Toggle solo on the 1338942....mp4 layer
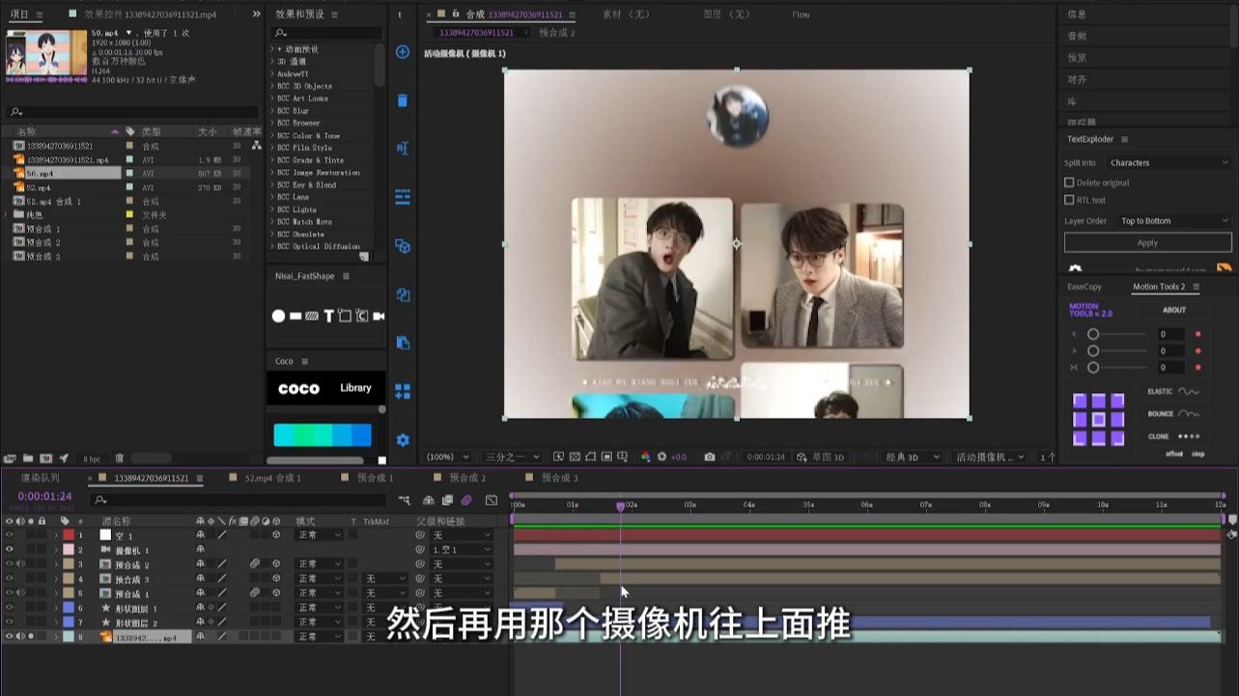The image size is (1239, 696). coord(31,637)
